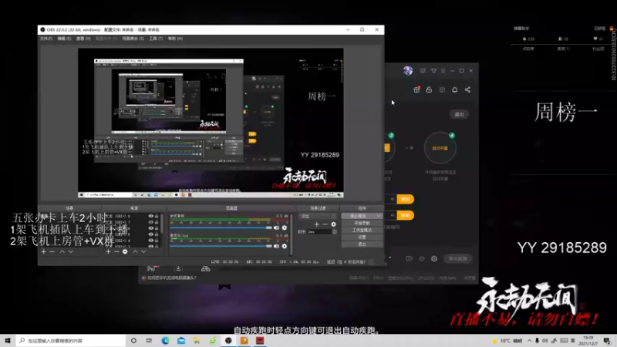Change transition duration with the stepper arrows
Screen dimensions: 617x347
(x=335, y=232)
